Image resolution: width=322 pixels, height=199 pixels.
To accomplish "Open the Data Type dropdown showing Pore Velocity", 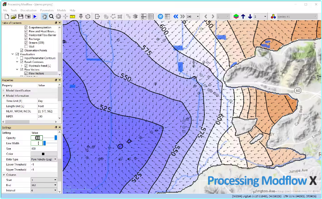I will (44, 159).
